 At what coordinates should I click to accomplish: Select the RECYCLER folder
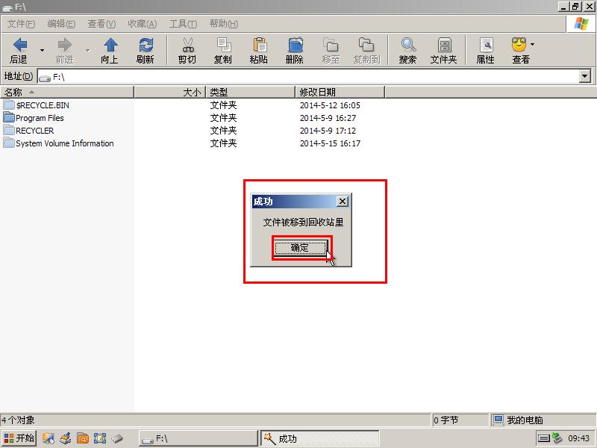(28, 131)
